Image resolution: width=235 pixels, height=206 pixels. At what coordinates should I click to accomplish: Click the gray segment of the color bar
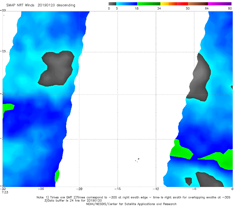(x=112, y=4)
